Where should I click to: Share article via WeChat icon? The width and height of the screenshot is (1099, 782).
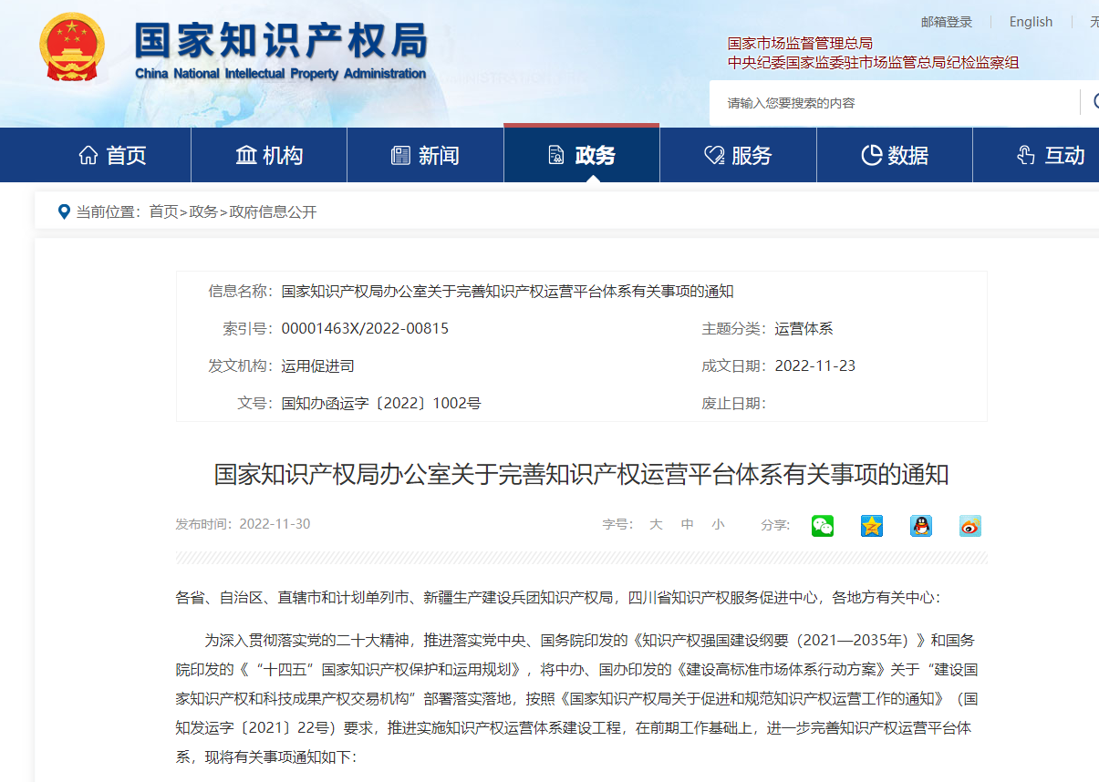click(x=823, y=526)
